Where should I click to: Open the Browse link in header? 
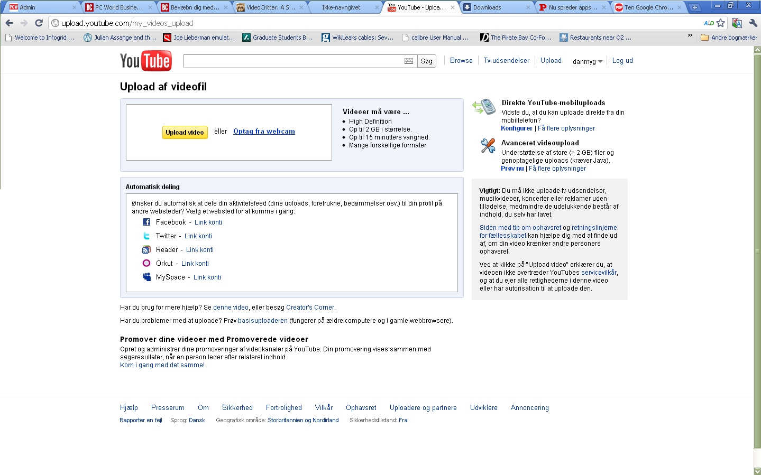click(461, 61)
